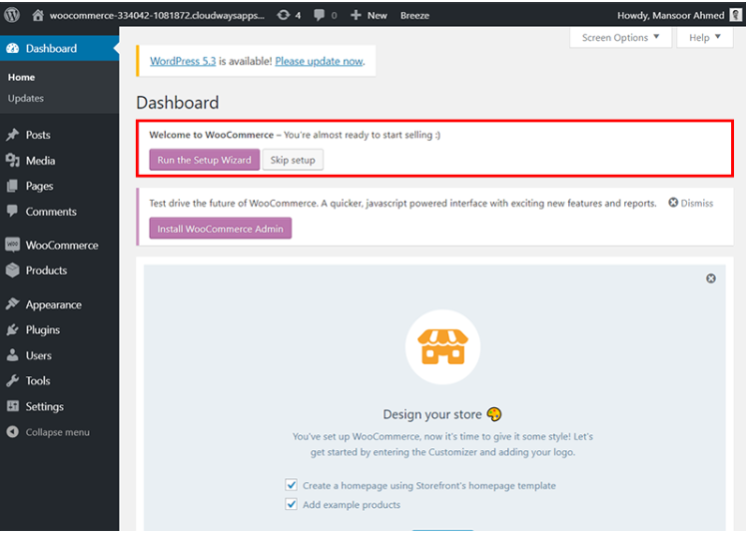
Task: Click the Appearance paintbrush icon
Action: point(13,304)
